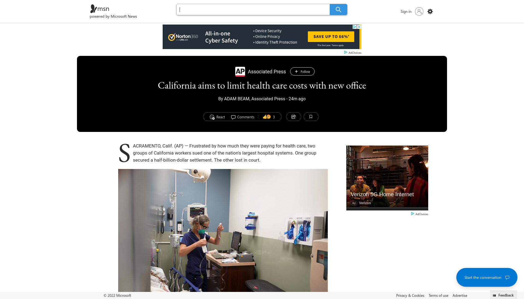Close the Norton ad with X
This screenshot has width=524, height=299.
pos(359,27)
